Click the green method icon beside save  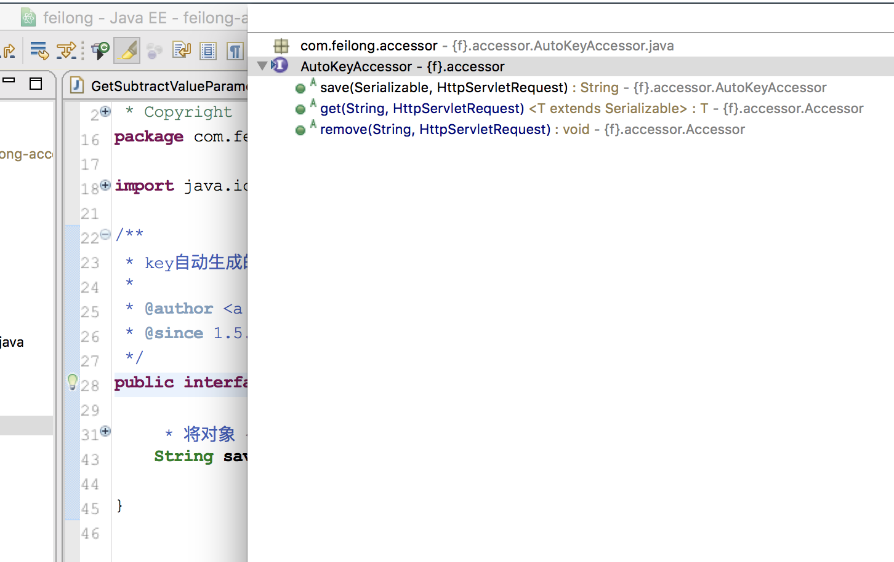(x=300, y=87)
